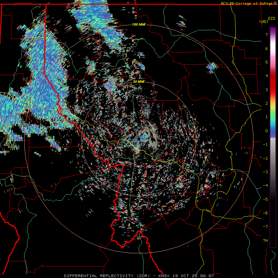Click the -2 value on color scale
Viewport: 278px width, 278px height.
265,158
